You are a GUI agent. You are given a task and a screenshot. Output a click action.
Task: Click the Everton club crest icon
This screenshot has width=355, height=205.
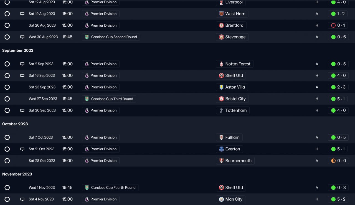[221, 149]
